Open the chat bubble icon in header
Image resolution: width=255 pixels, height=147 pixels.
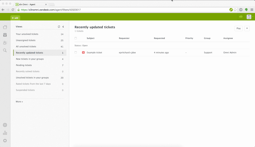coord(241,17)
